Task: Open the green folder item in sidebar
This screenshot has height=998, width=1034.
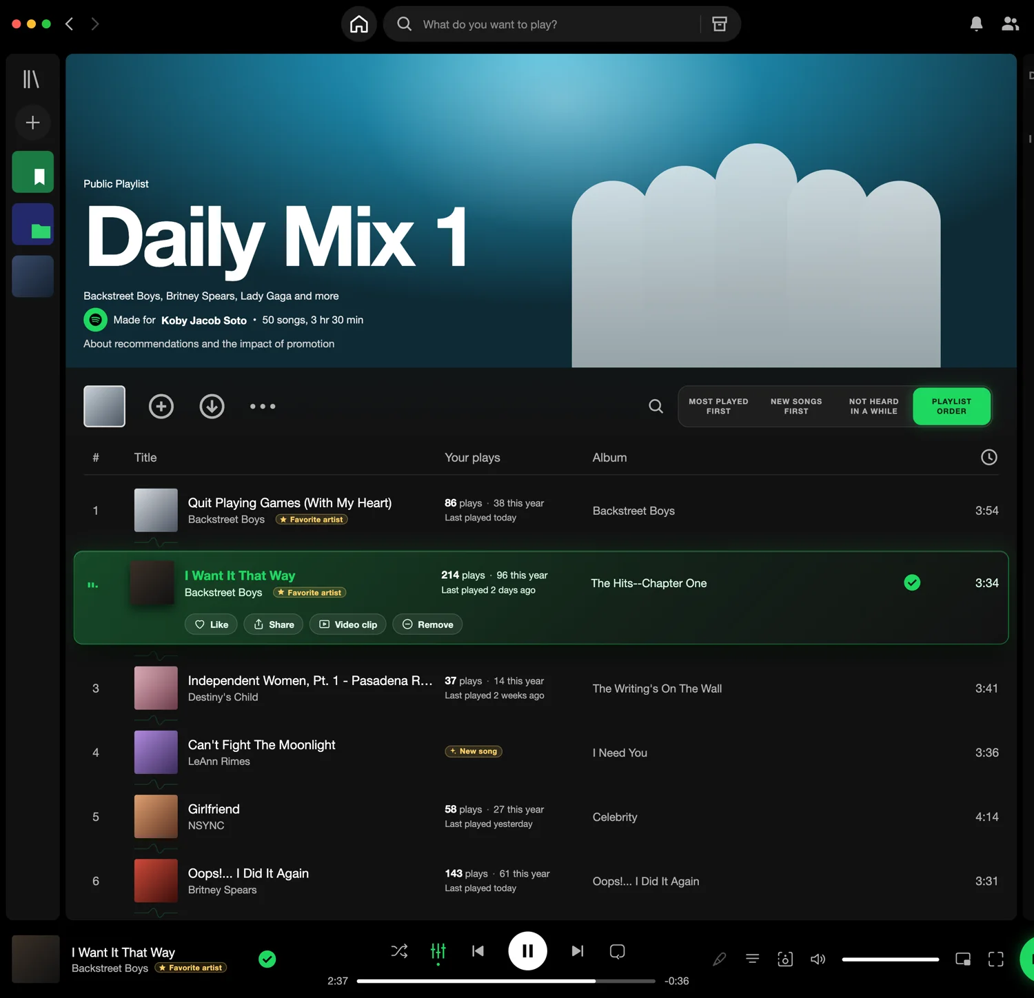Action: coord(32,224)
